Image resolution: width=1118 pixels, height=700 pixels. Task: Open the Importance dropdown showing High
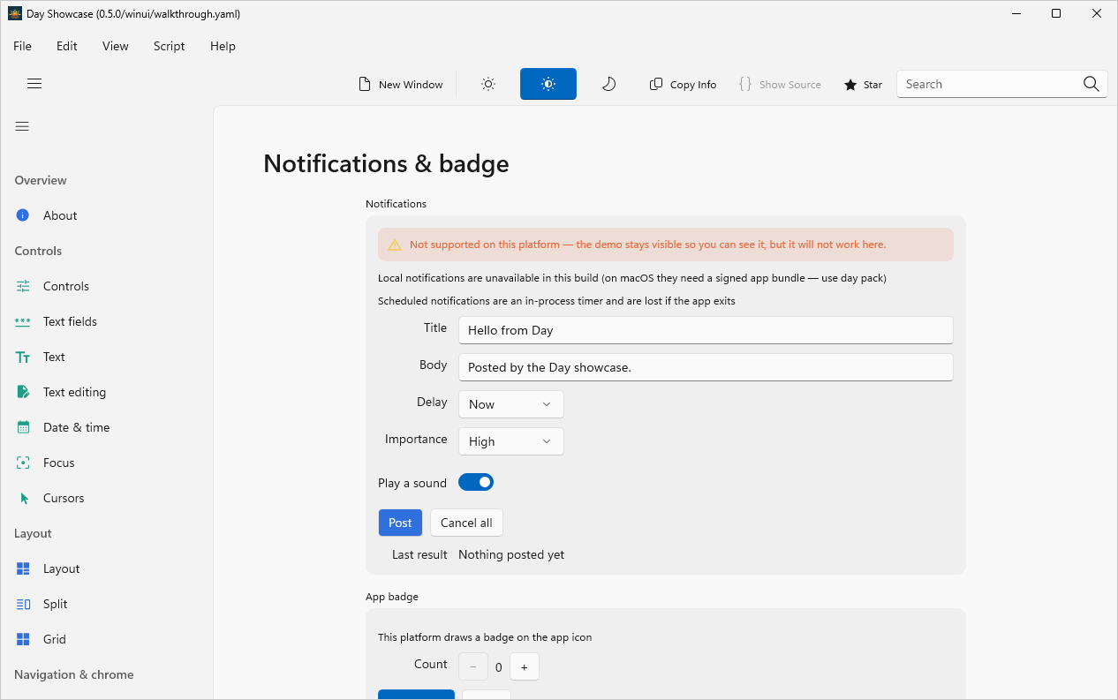[511, 441]
